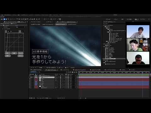Select the Bezier curve tool above Curves graph
Viewport: 151px width, 113px height.
[x=20, y=31]
